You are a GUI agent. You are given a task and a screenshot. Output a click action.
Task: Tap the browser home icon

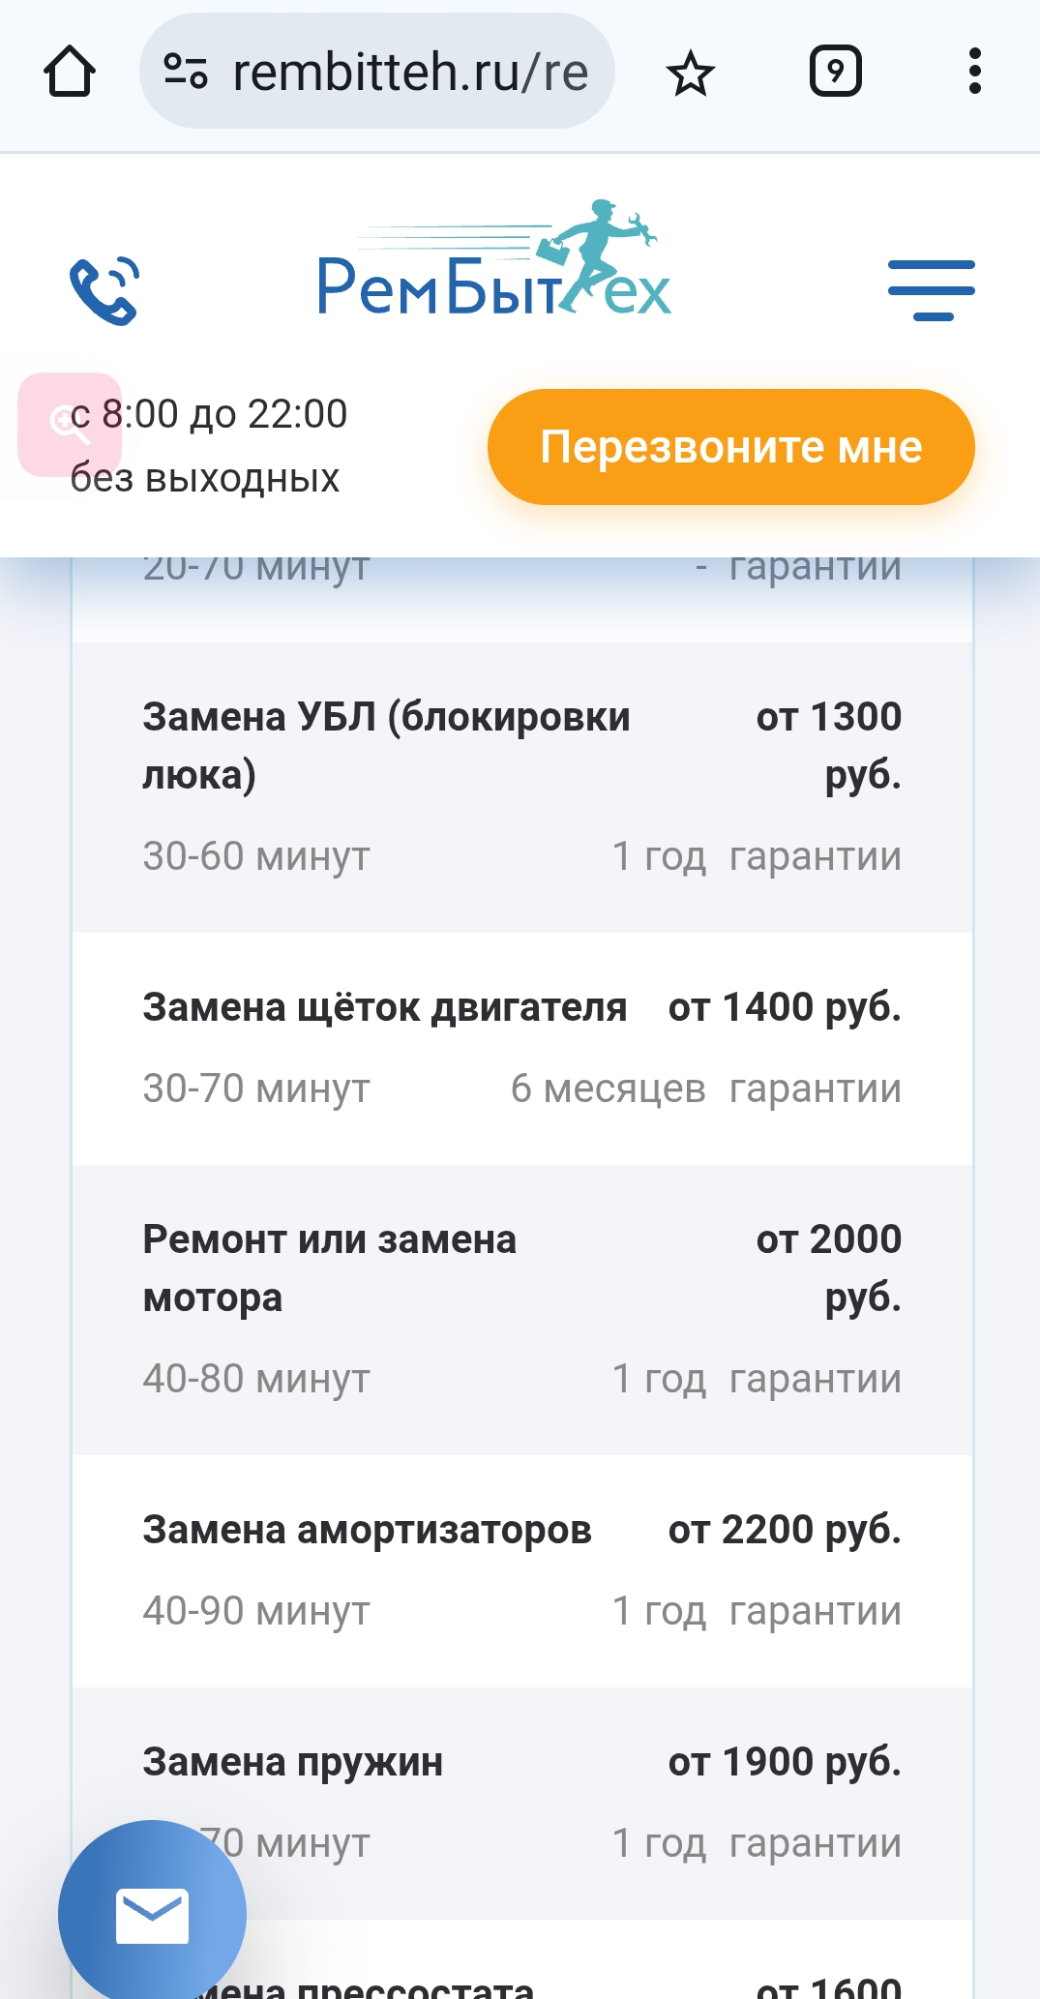[70, 72]
